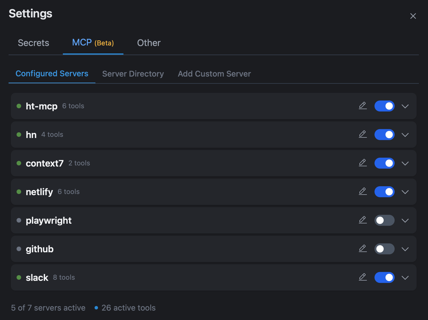This screenshot has height=320, width=428.
Task: Click the slack server name
Action: pos(37,278)
